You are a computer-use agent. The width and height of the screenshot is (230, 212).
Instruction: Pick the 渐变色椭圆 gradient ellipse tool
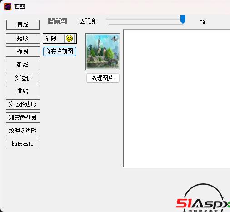(x=23, y=117)
